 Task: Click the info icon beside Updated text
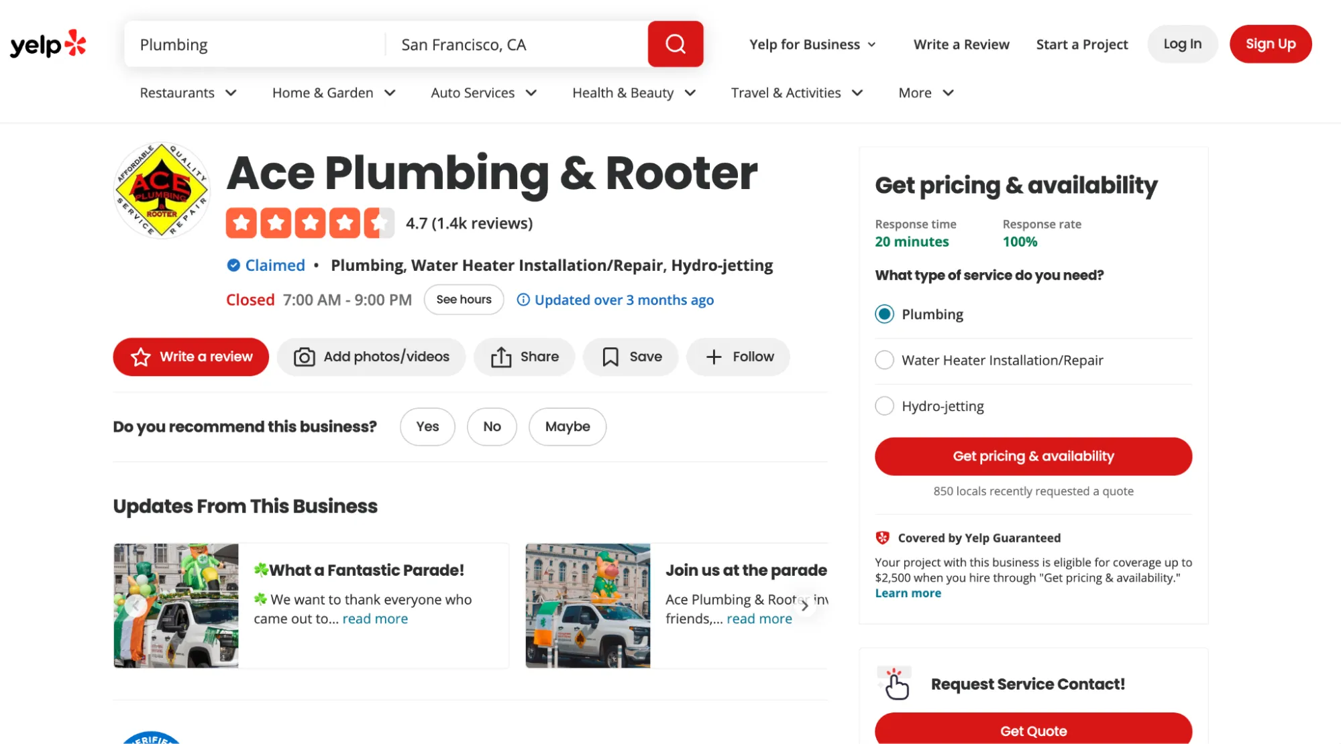(523, 300)
